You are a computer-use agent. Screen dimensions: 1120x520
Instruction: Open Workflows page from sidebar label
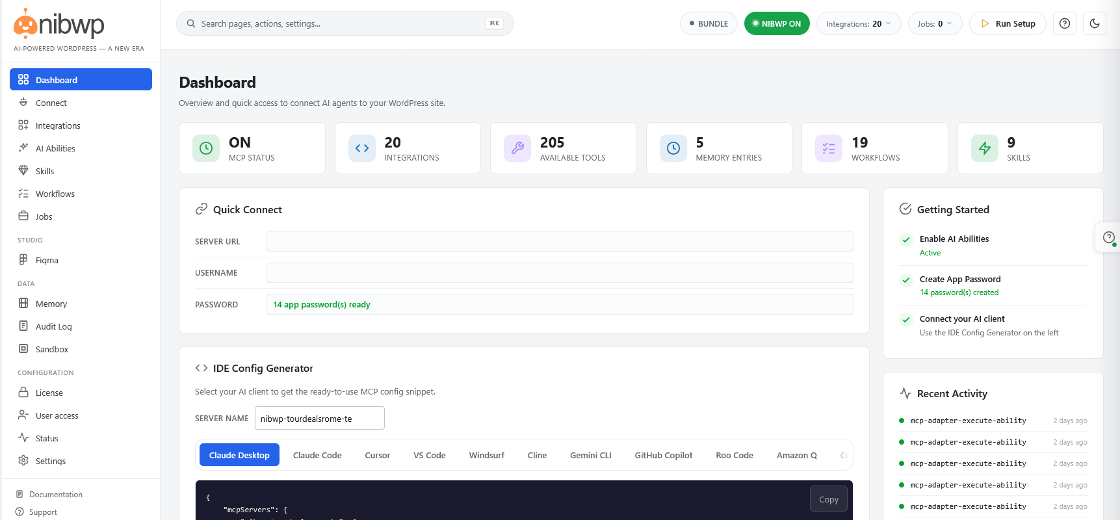tap(55, 194)
